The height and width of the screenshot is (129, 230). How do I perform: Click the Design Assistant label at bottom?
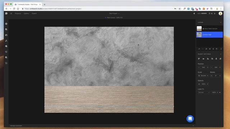coord(16,126)
